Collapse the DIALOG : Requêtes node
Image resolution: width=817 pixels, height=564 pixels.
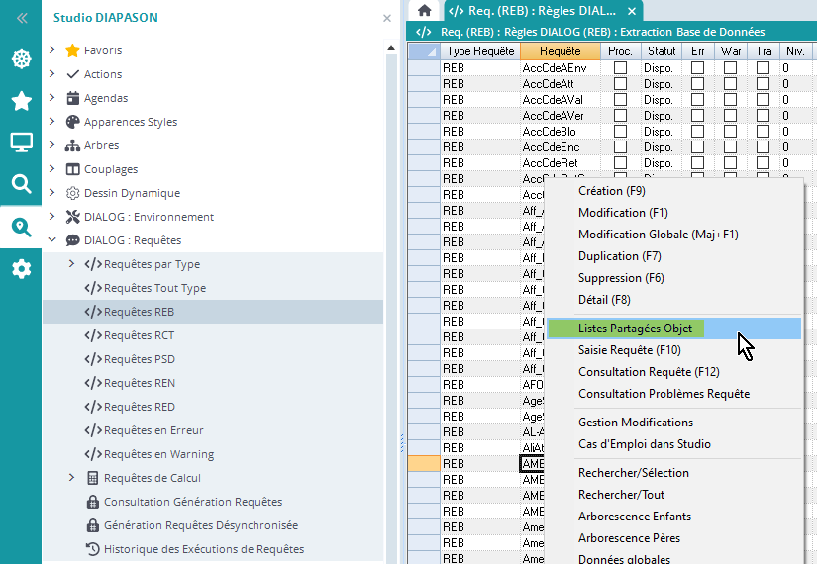pos(52,240)
